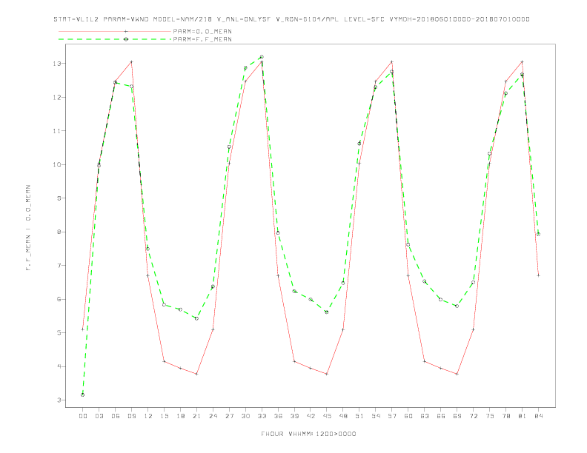587x453 pixels.
Task: Click the green circle data point at hour 63
Action: point(425,281)
